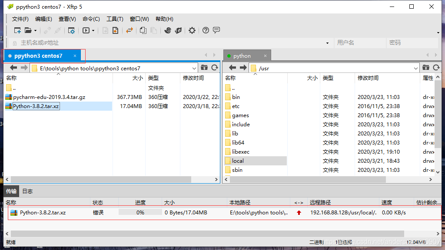Click the copy toolbar icon
The height and width of the screenshot is (250, 445).
point(143,30)
